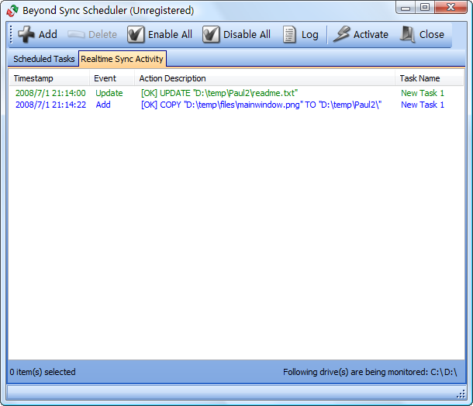Click the greyed Delete toolbar item
Screen dimensions: 473x406
pyautogui.click(x=92, y=34)
